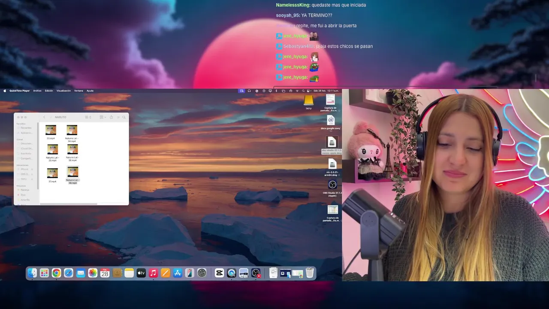Open App Store from the Dock
This screenshot has height=309, width=549.
[178, 273]
